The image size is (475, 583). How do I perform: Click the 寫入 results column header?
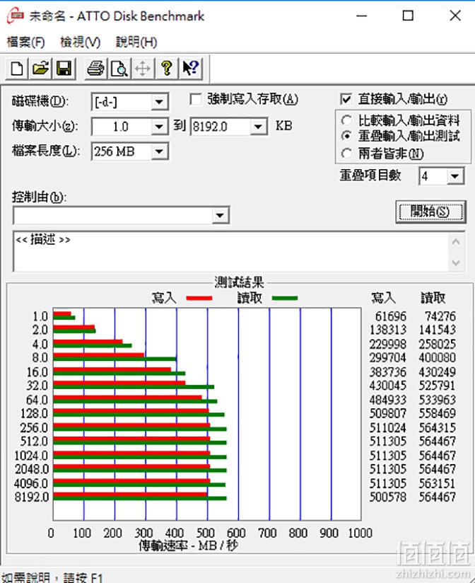pos(383,298)
